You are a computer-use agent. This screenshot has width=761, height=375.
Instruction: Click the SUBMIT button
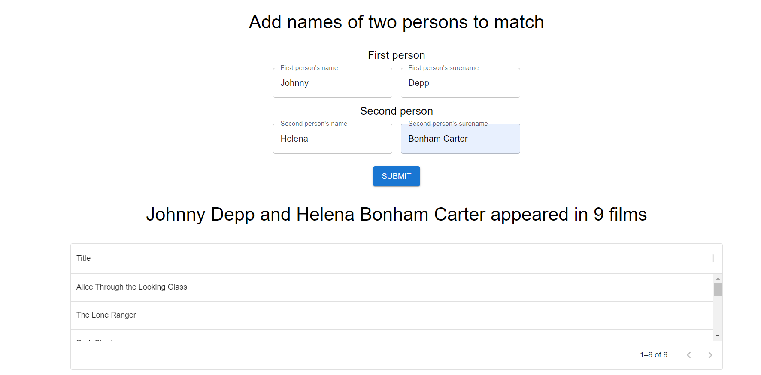click(x=396, y=176)
